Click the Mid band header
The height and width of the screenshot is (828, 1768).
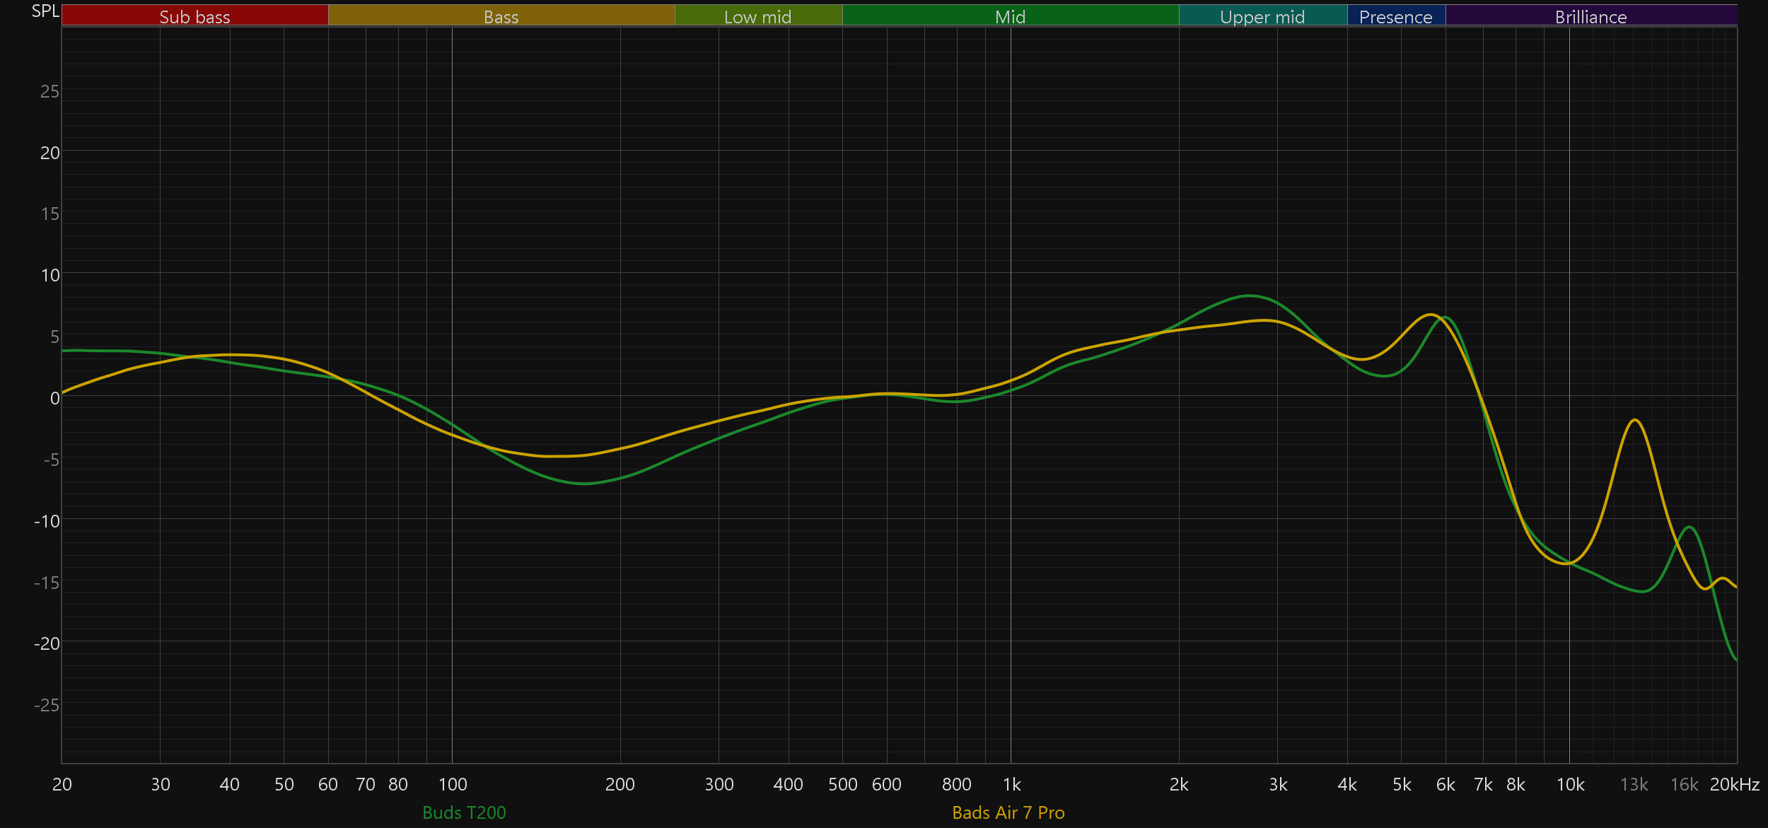click(1010, 16)
